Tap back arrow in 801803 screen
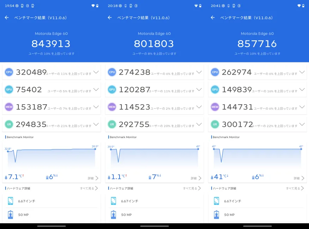This screenshot has height=229, width=309. click(x=110, y=18)
